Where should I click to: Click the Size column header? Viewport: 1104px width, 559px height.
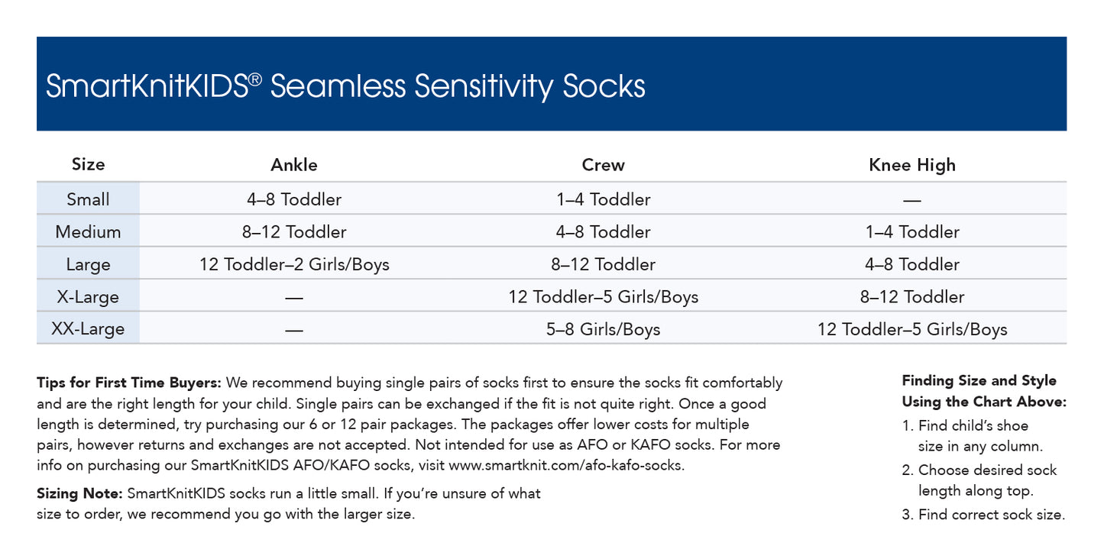coord(88,164)
